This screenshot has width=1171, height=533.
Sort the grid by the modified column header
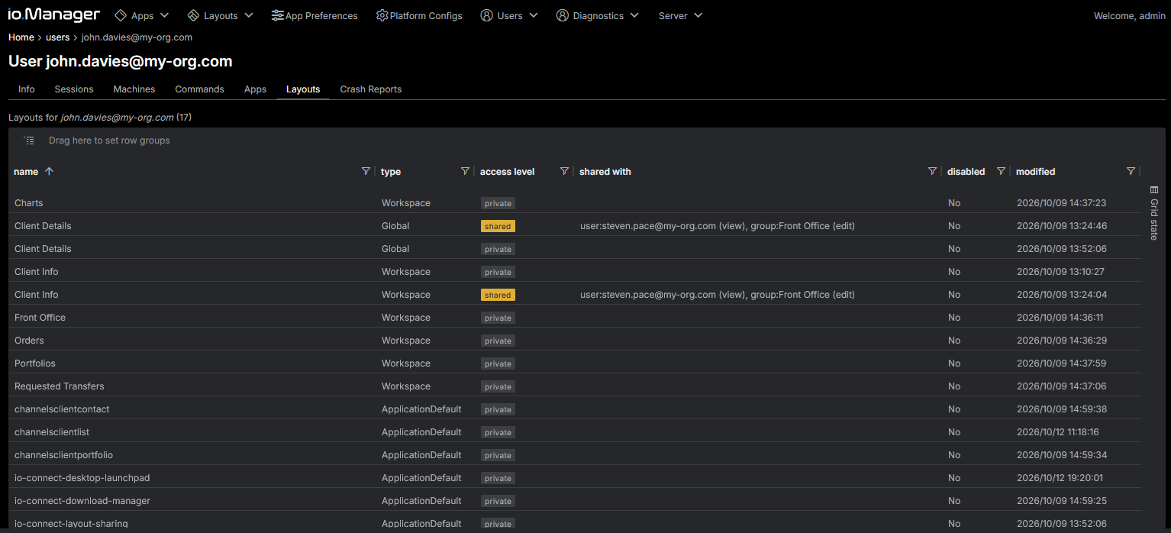pos(1036,172)
